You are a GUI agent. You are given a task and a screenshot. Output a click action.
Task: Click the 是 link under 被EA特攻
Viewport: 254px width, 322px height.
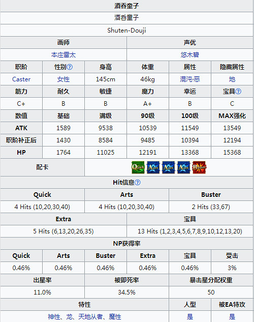(x=232, y=317)
